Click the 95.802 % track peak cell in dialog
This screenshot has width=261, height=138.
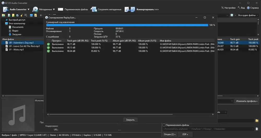coord(95,51)
